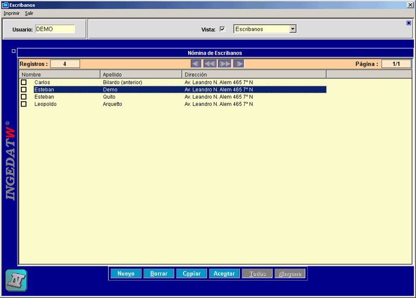
Task: Click the address in Carlos Bilardo's row
Action: click(x=218, y=83)
